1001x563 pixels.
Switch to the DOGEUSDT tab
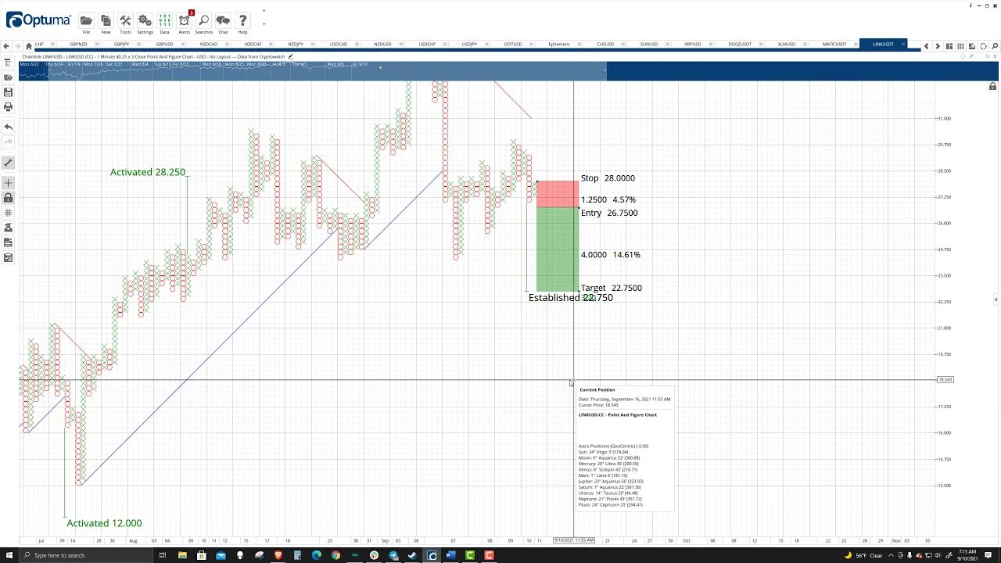[x=740, y=45]
